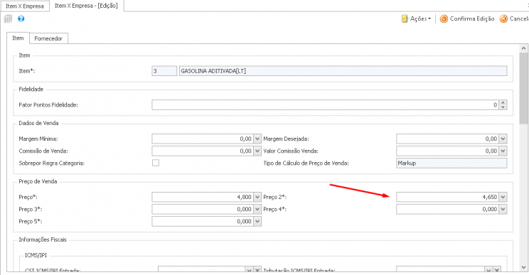This screenshot has height=275, width=529.
Task: Click the Fator Pontos Fidelidade field
Action: point(325,104)
